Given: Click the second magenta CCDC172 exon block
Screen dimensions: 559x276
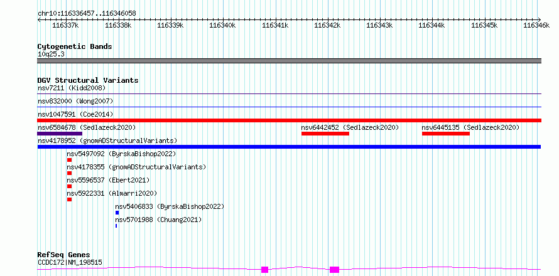Looking at the screenshot, I should tap(334, 270).
